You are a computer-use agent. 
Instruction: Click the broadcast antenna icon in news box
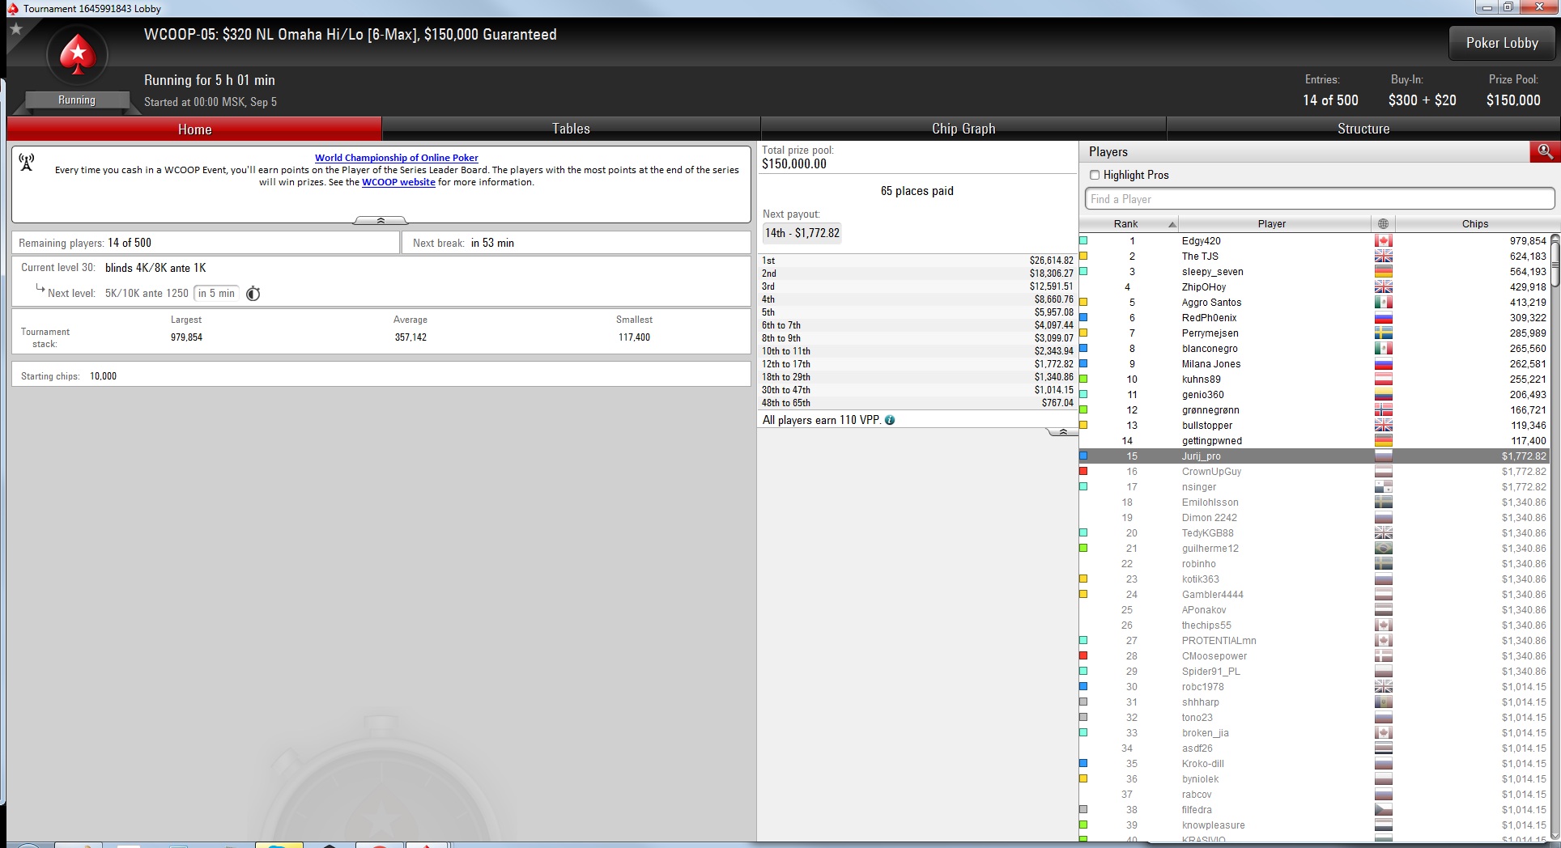tap(27, 163)
